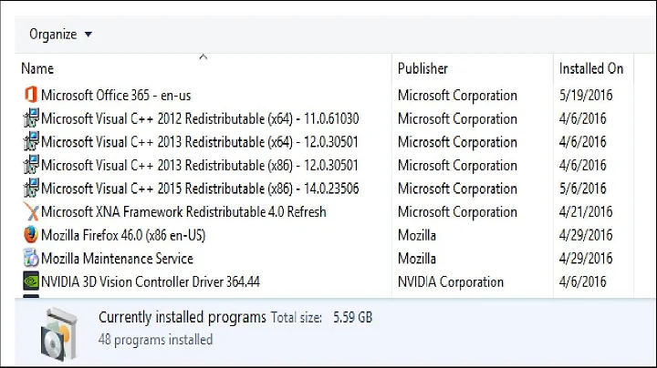Select NVIDIA 3D Vision Controller Driver 364.44

pos(151,281)
